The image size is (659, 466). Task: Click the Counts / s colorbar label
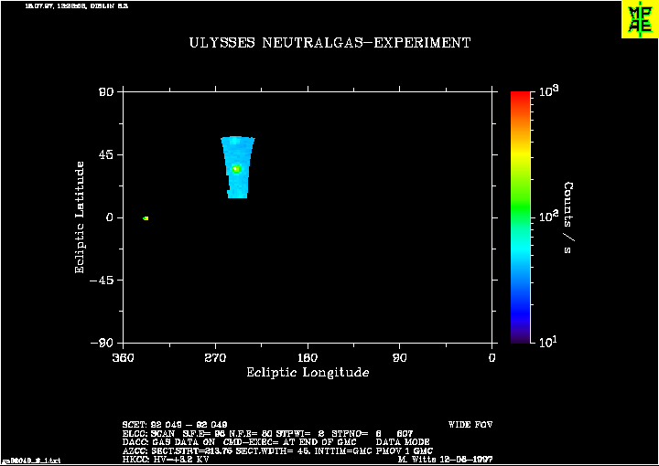[x=568, y=217]
